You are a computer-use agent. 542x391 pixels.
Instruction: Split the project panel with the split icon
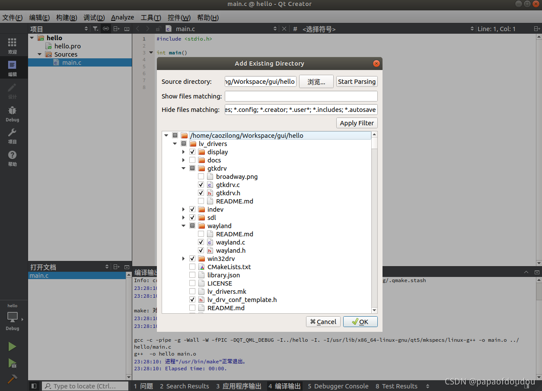tap(116, 29)
